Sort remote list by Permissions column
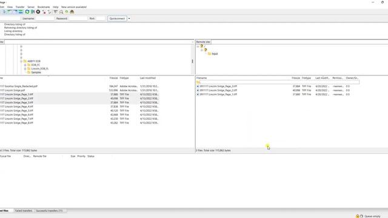Image resolution: width=388 pixels, height=218 pixels. tap(338, 78)
